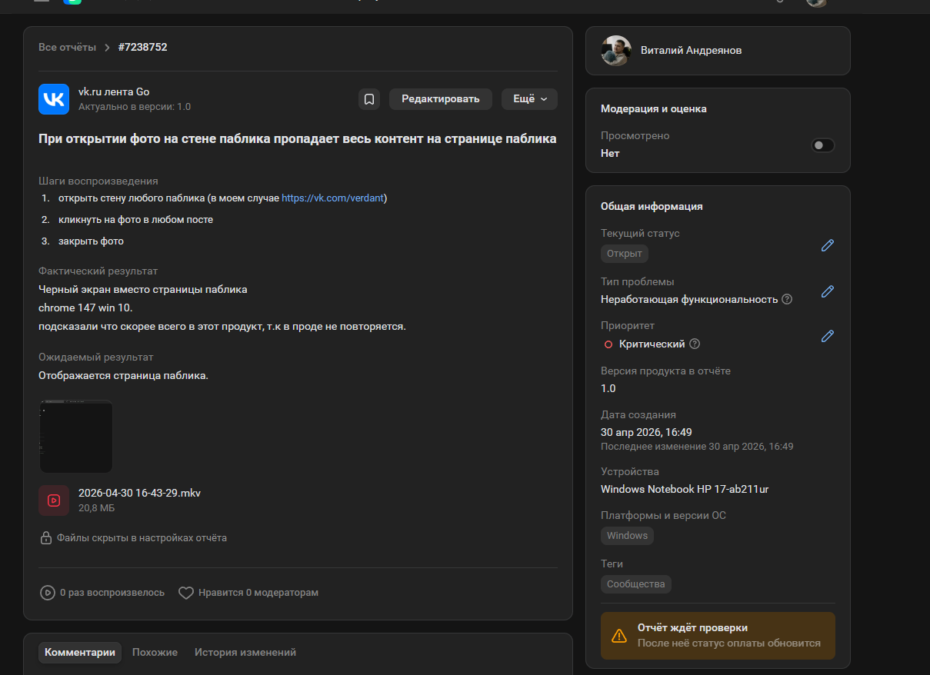This screenshot has height=675, width=930.
Task: Click step text закрыть фото
Action: [91, 241]
